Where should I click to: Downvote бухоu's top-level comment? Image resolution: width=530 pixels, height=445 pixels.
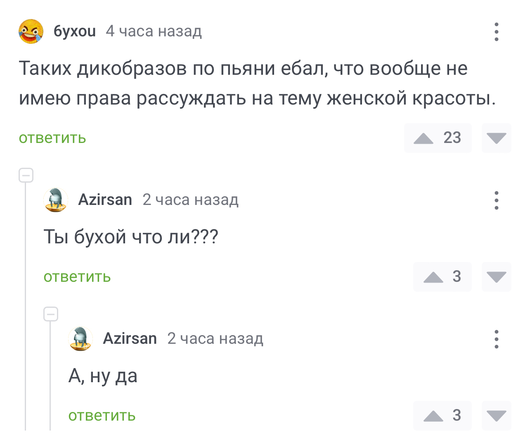coord(496,138)
